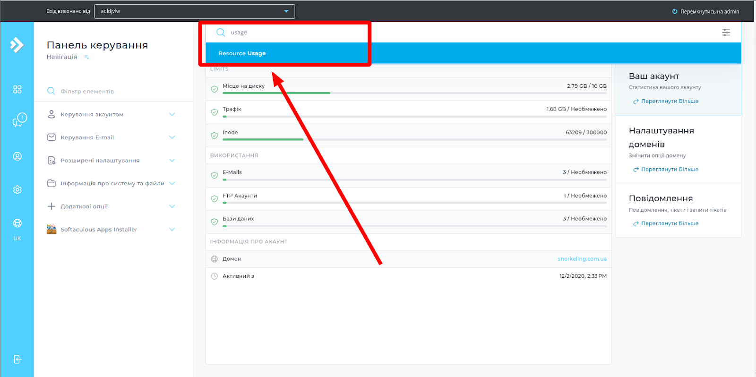The width and height of the screenshot is (756, 377).
Task: Click the navigation layout toggle icon next to Навігація
Action: [86, 57]
